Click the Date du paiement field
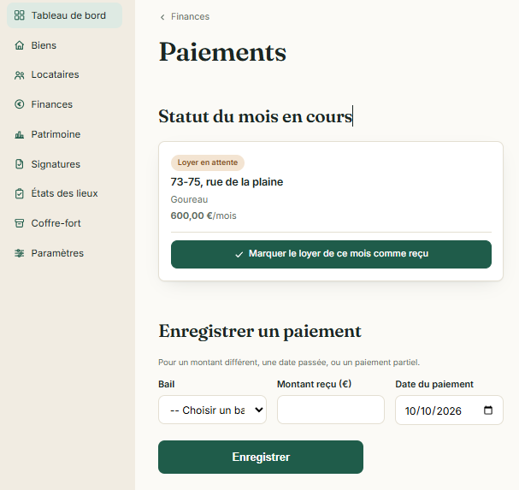 [x=449, y=410]
